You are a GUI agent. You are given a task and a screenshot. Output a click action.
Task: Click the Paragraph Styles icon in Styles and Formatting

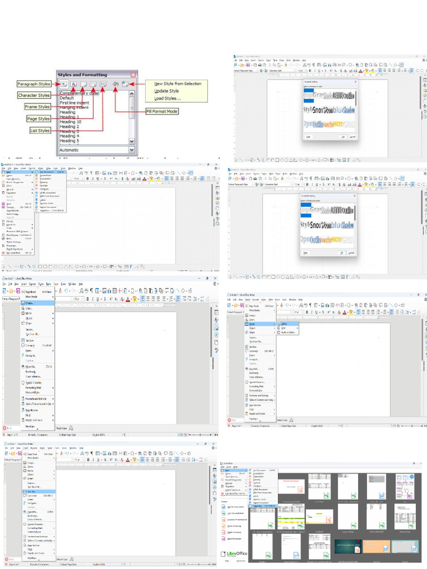click(x=64, y=83)
